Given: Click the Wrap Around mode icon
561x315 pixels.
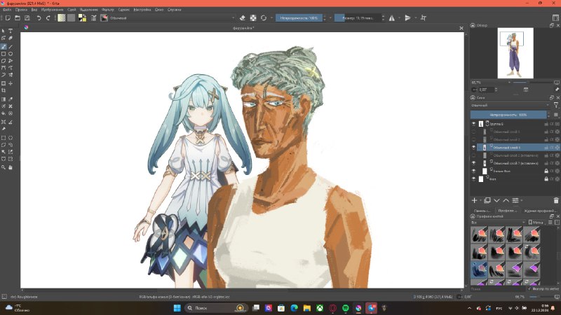Looking at the screenshot, I should (424, 18).
